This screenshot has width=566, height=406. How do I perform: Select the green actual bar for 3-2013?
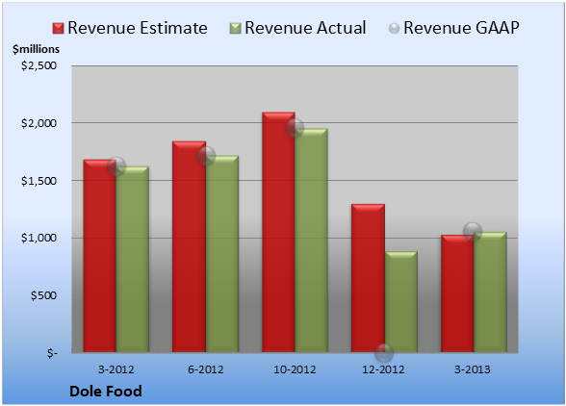click(490, 292)
